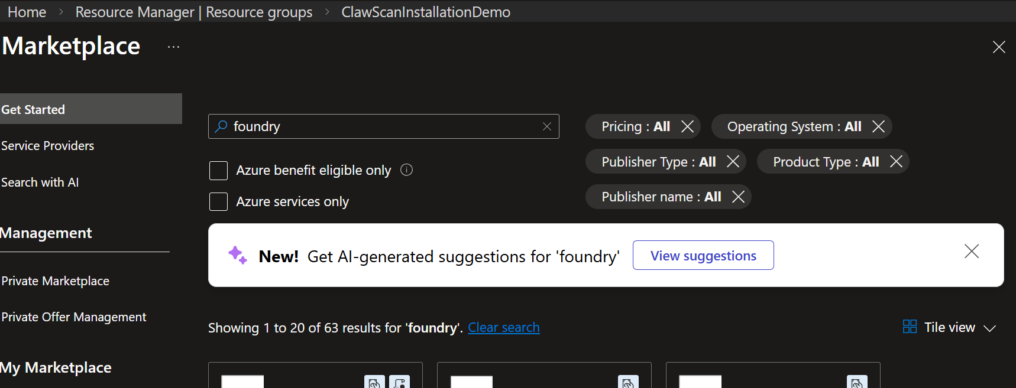Image resolution: width=1016 pixels, height=388 pixels.
Task: Open the Pricing filter dropdown
Action: click(636, 126)
